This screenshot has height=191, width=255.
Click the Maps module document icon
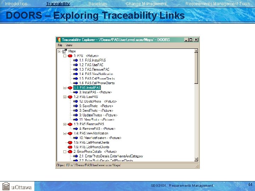click(x=64, y=51)
